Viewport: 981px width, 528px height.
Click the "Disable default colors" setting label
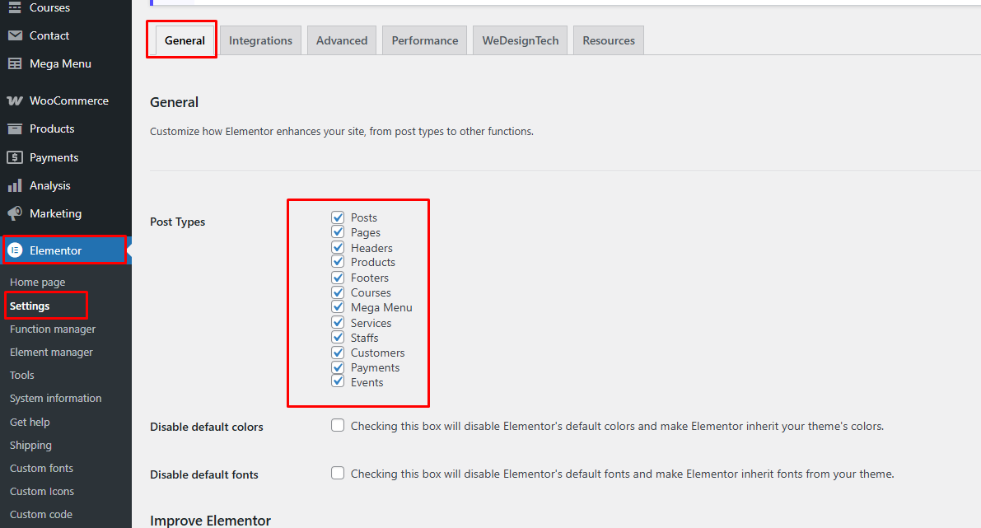coord(207,427)
